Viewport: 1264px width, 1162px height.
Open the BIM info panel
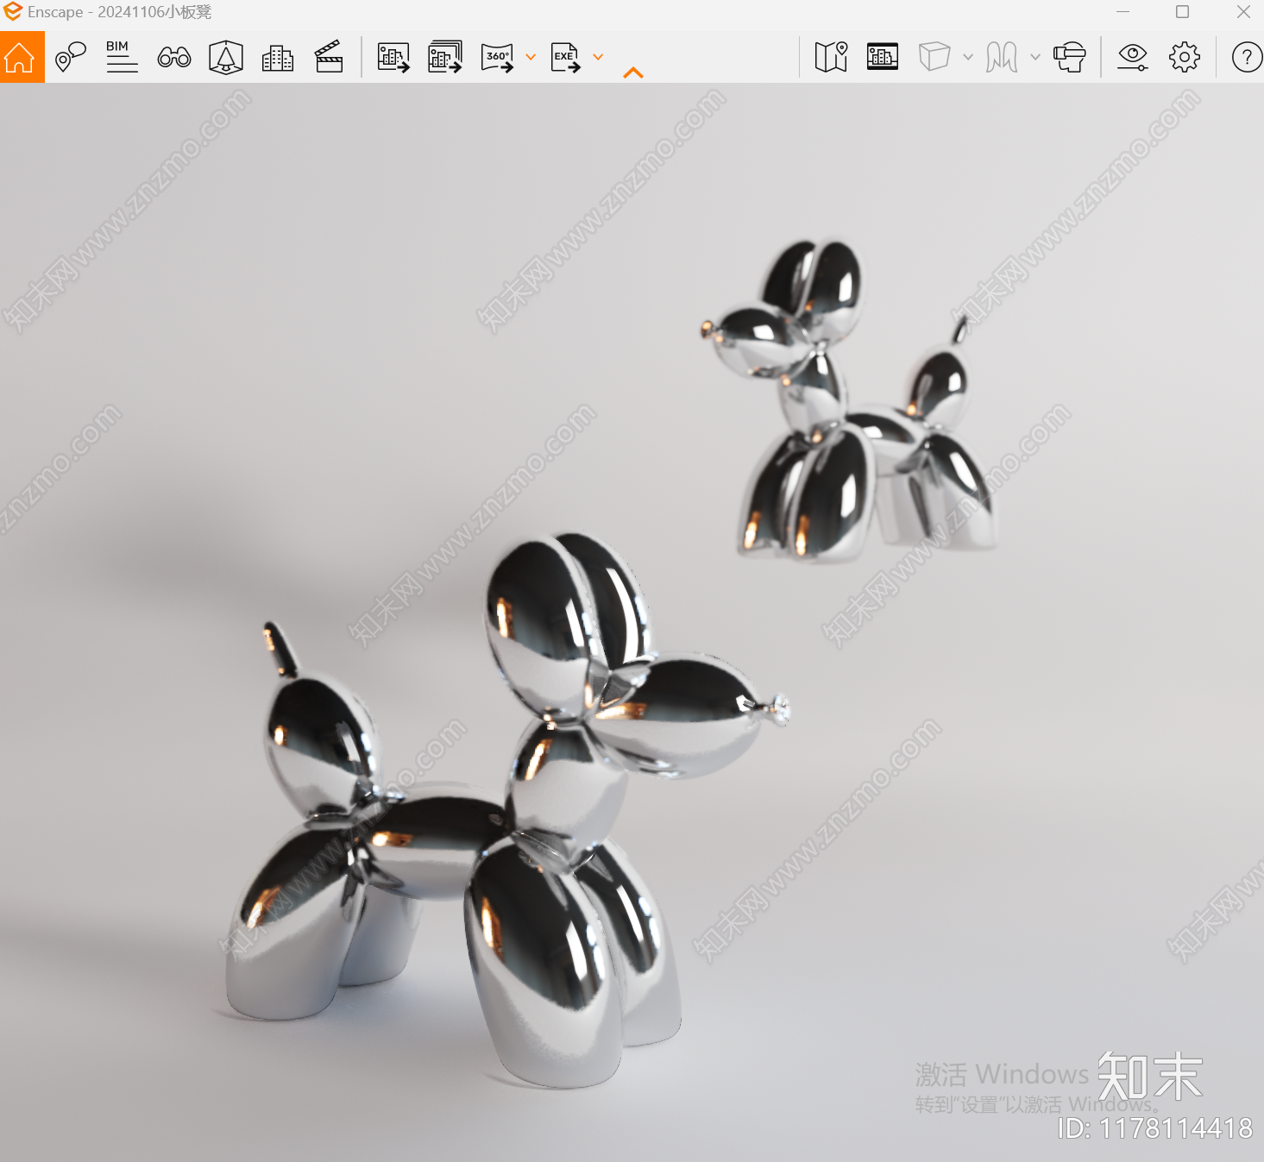123,58
